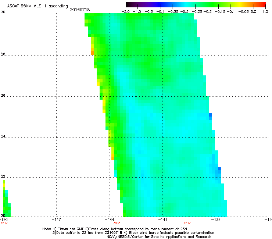Click the color bar label "-0.25"
The image size is (272, 239).
click(197, 12)
